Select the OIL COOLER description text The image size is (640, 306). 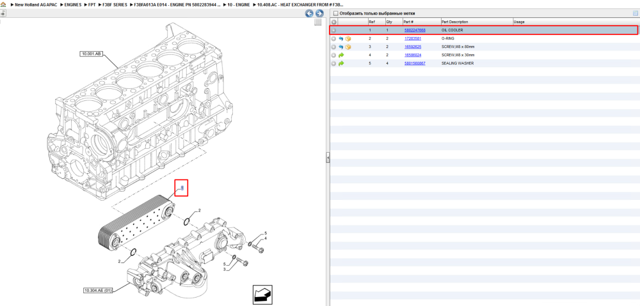tap(452, 30)
